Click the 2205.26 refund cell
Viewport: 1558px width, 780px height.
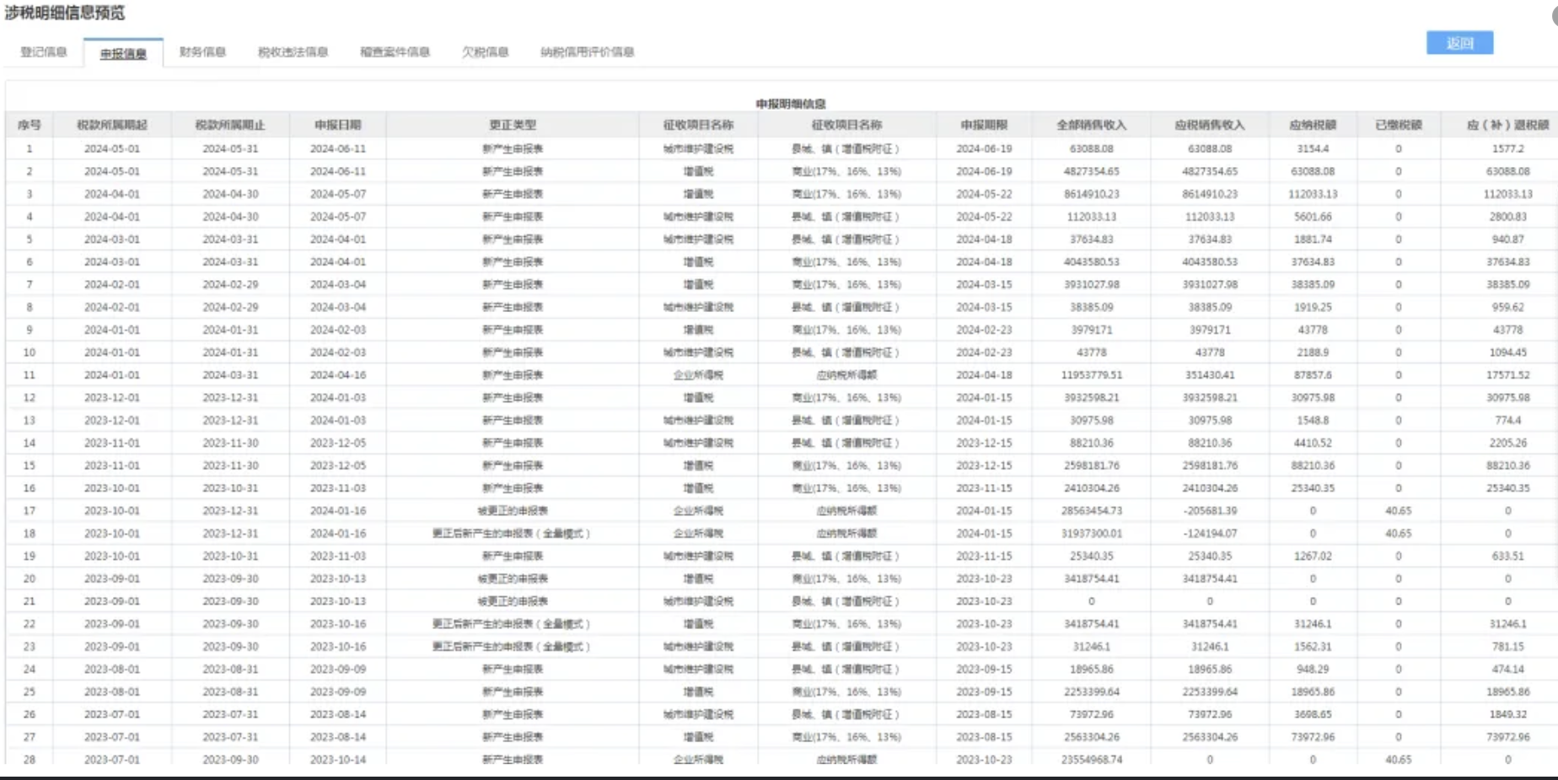1507,443
